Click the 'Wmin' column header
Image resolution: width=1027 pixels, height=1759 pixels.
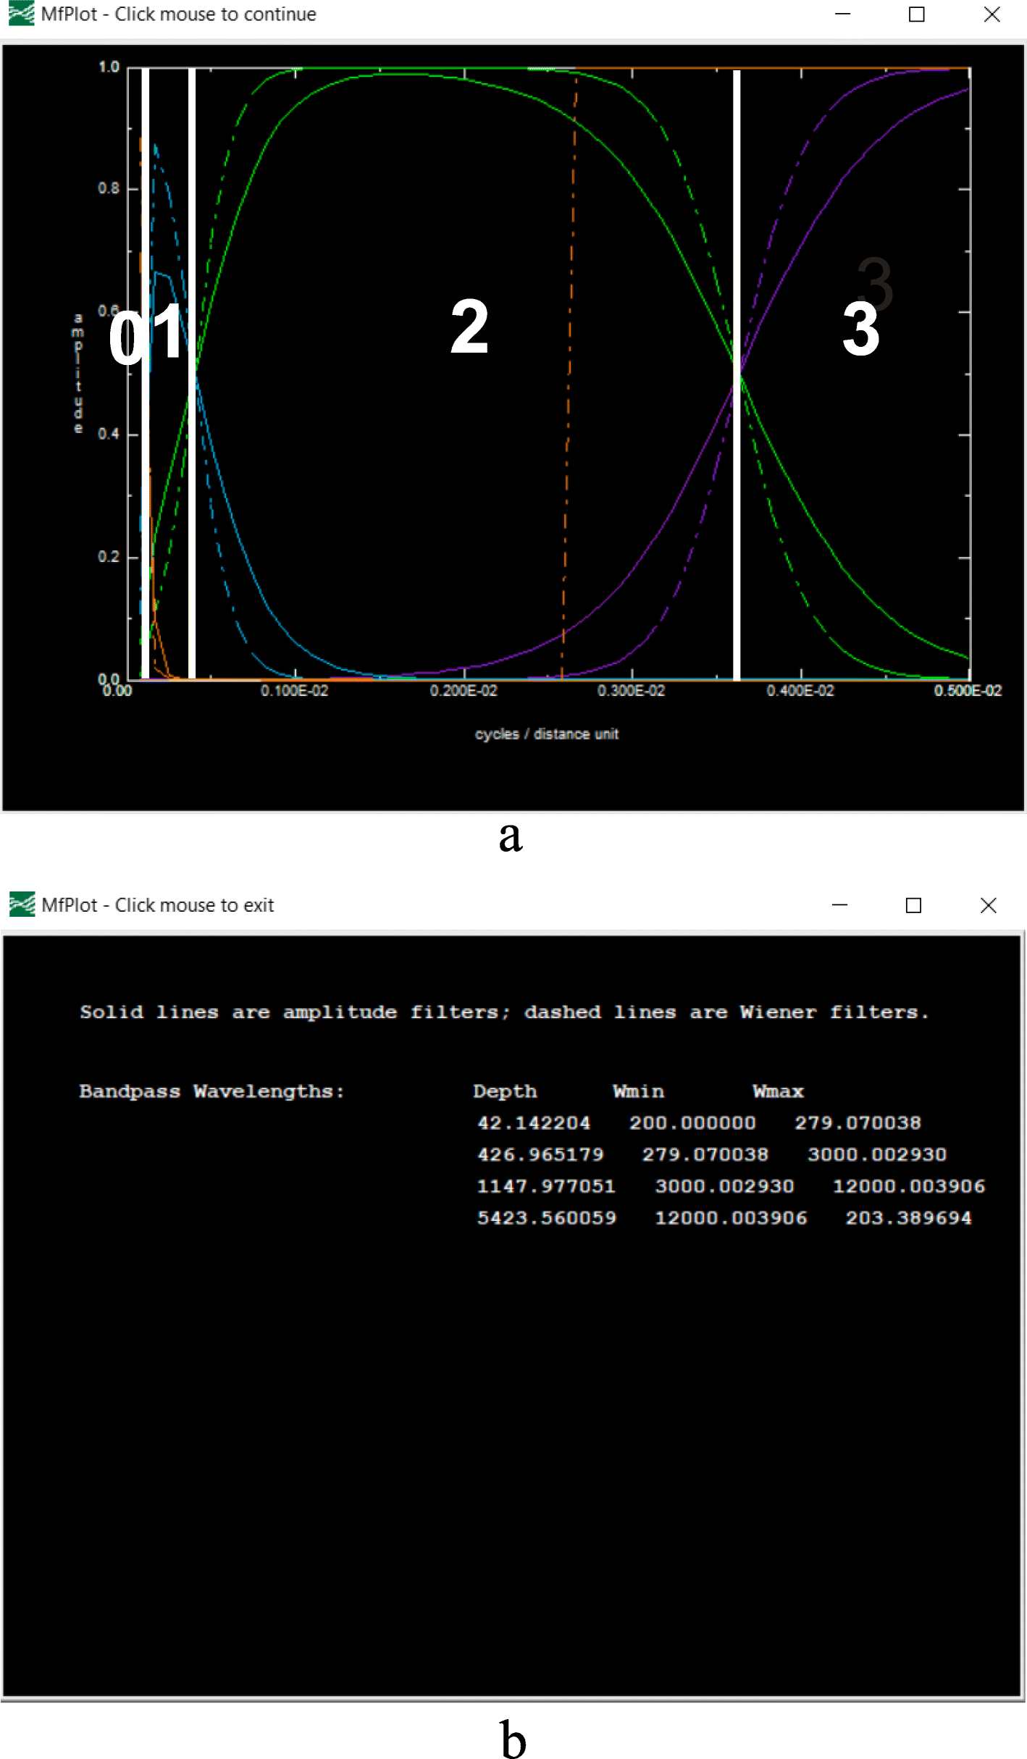coord(638,1091)
